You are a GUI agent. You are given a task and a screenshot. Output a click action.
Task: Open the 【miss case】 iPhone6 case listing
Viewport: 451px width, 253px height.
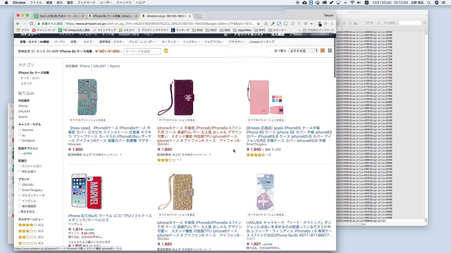[110, 134]
